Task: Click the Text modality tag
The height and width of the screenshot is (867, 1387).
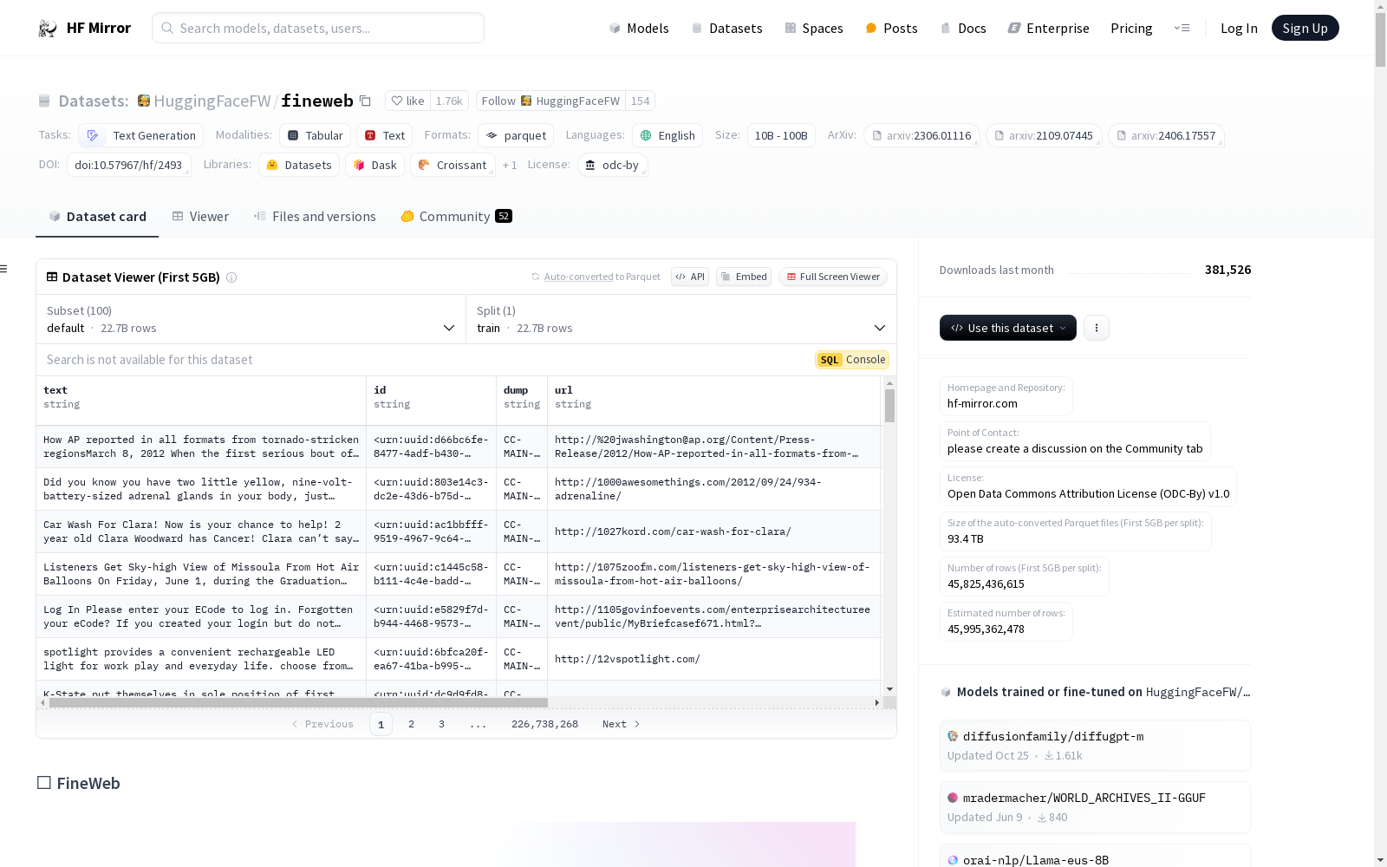Action: [385, 136]
